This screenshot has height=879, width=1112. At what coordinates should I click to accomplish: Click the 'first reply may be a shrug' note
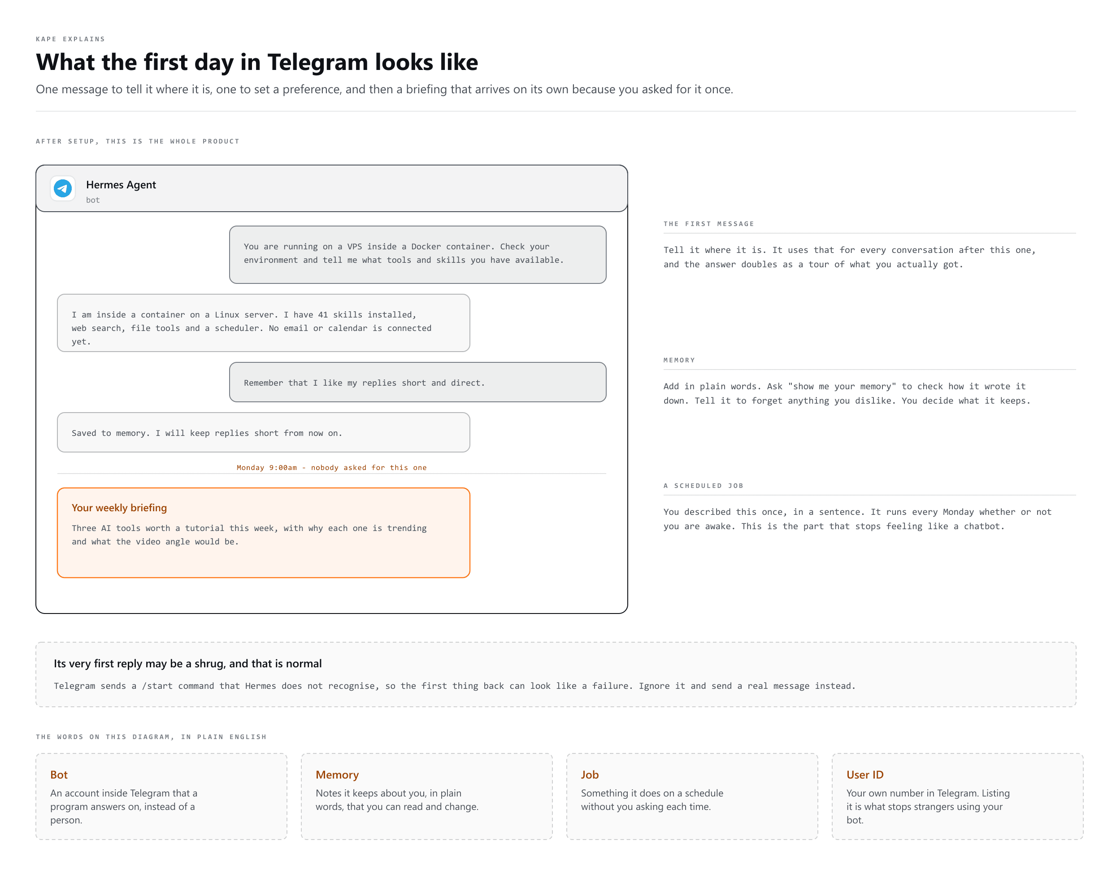556,674
